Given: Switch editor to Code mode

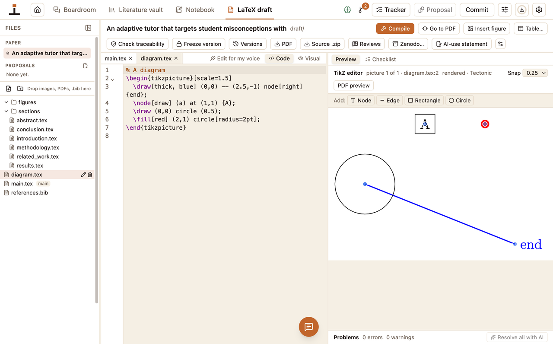Looking at the screenshot, I should [x=279, y=58].
